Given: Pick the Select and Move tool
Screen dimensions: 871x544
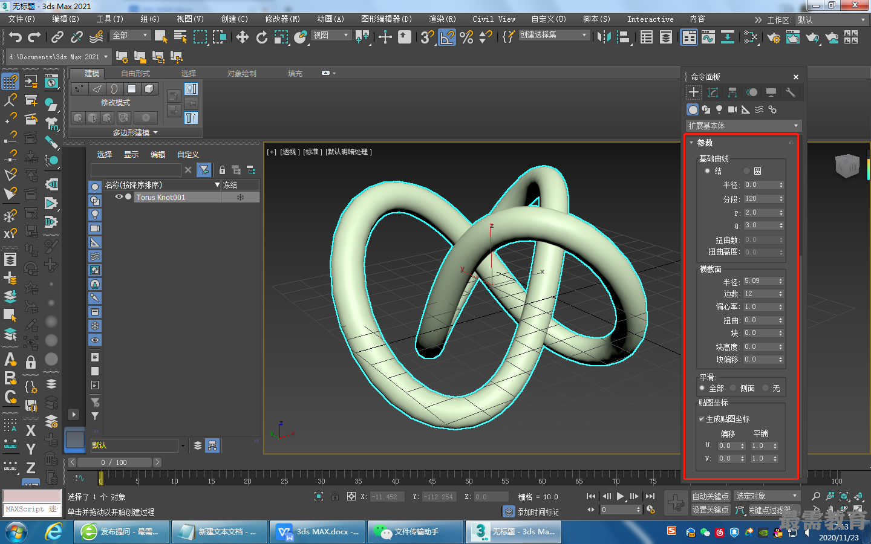Looking at the screenshot, I should coord(243,37).
